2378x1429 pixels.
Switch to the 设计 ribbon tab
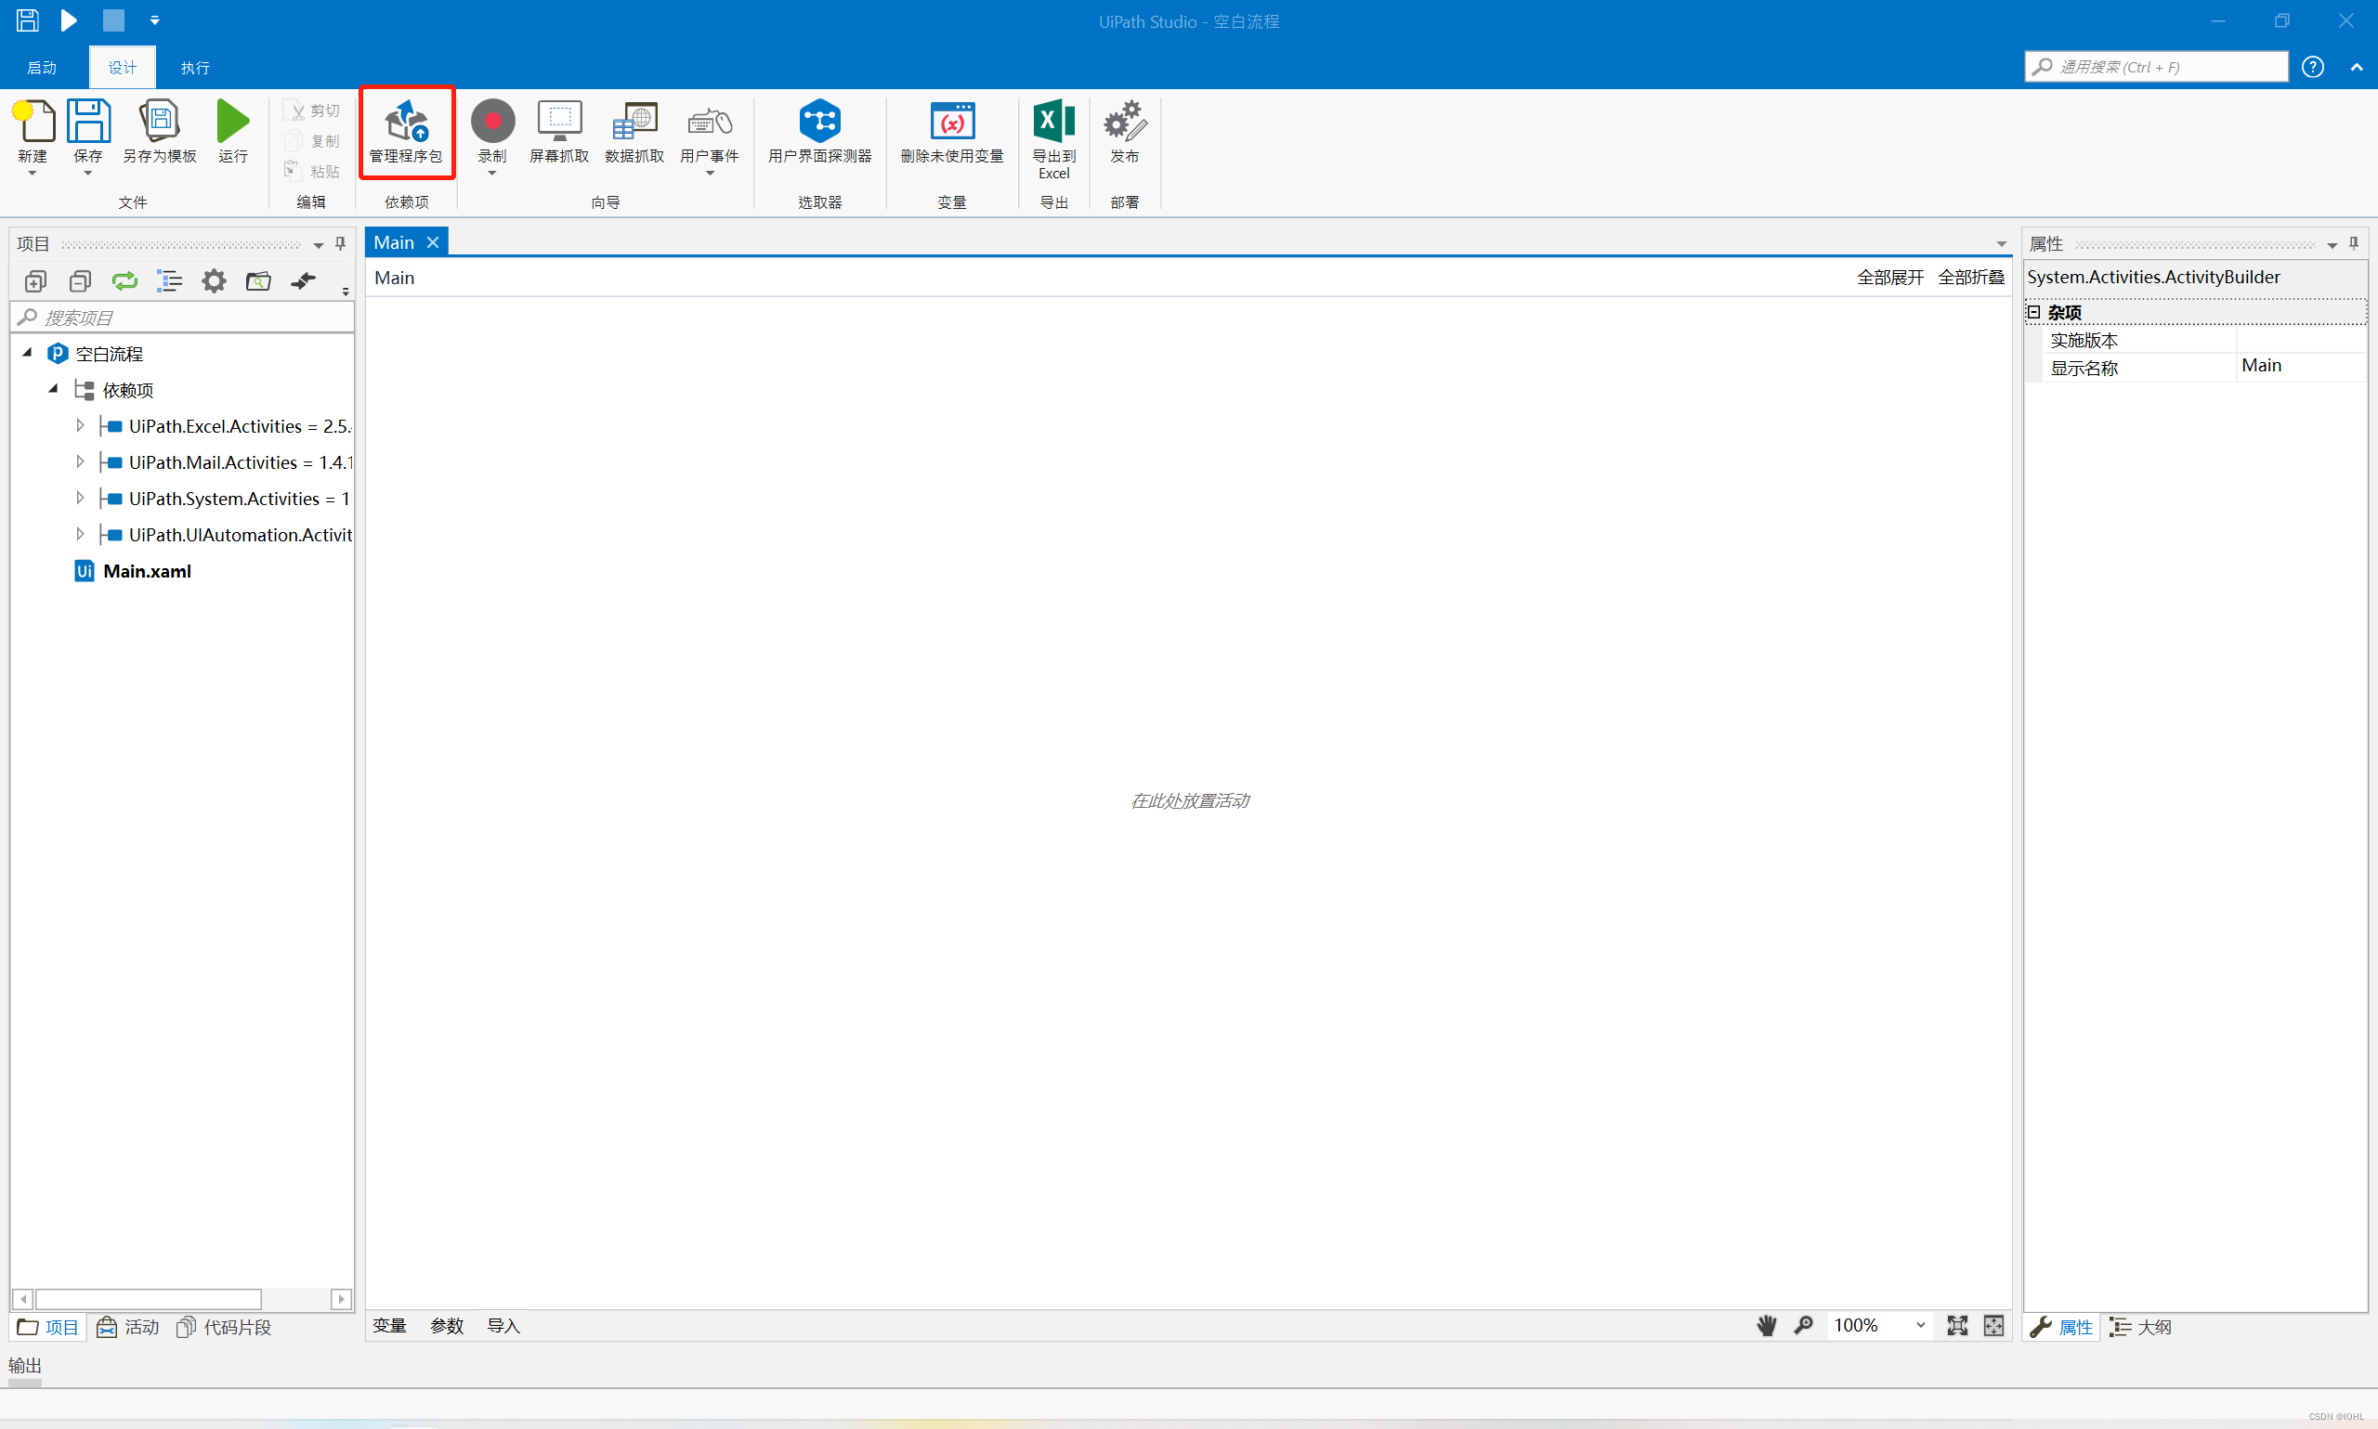pyautogui.click(x=123, y=68)
